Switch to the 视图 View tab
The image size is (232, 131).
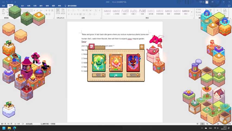tap(54, 6)
